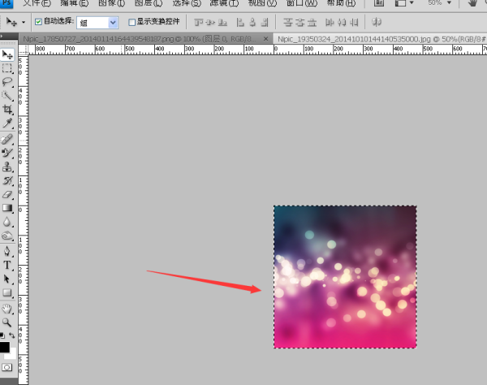Image resolution: width=487 pixels, height=385 pixels.
Task: Select the Dodge tool
Action: (7, 236)
